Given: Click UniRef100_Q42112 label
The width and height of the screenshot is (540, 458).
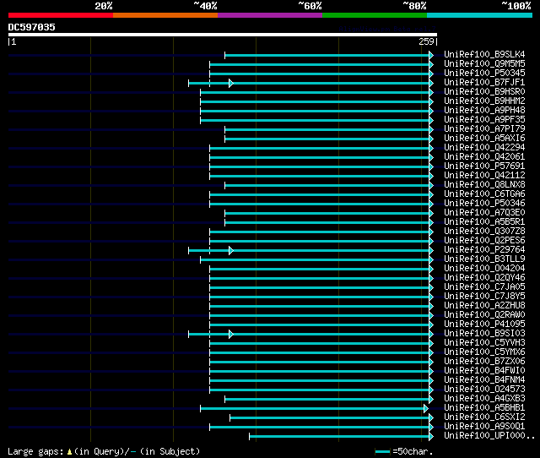Looking at the screenshot, I should (484, 176).
